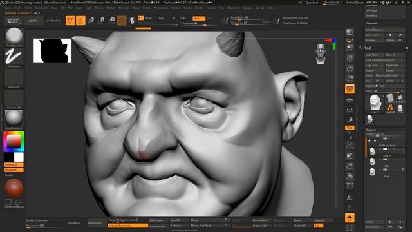Image resolution: width=412 pixels, height=232 pixels.
Task: Toggle the Floor grid
Action: (350, 100)
